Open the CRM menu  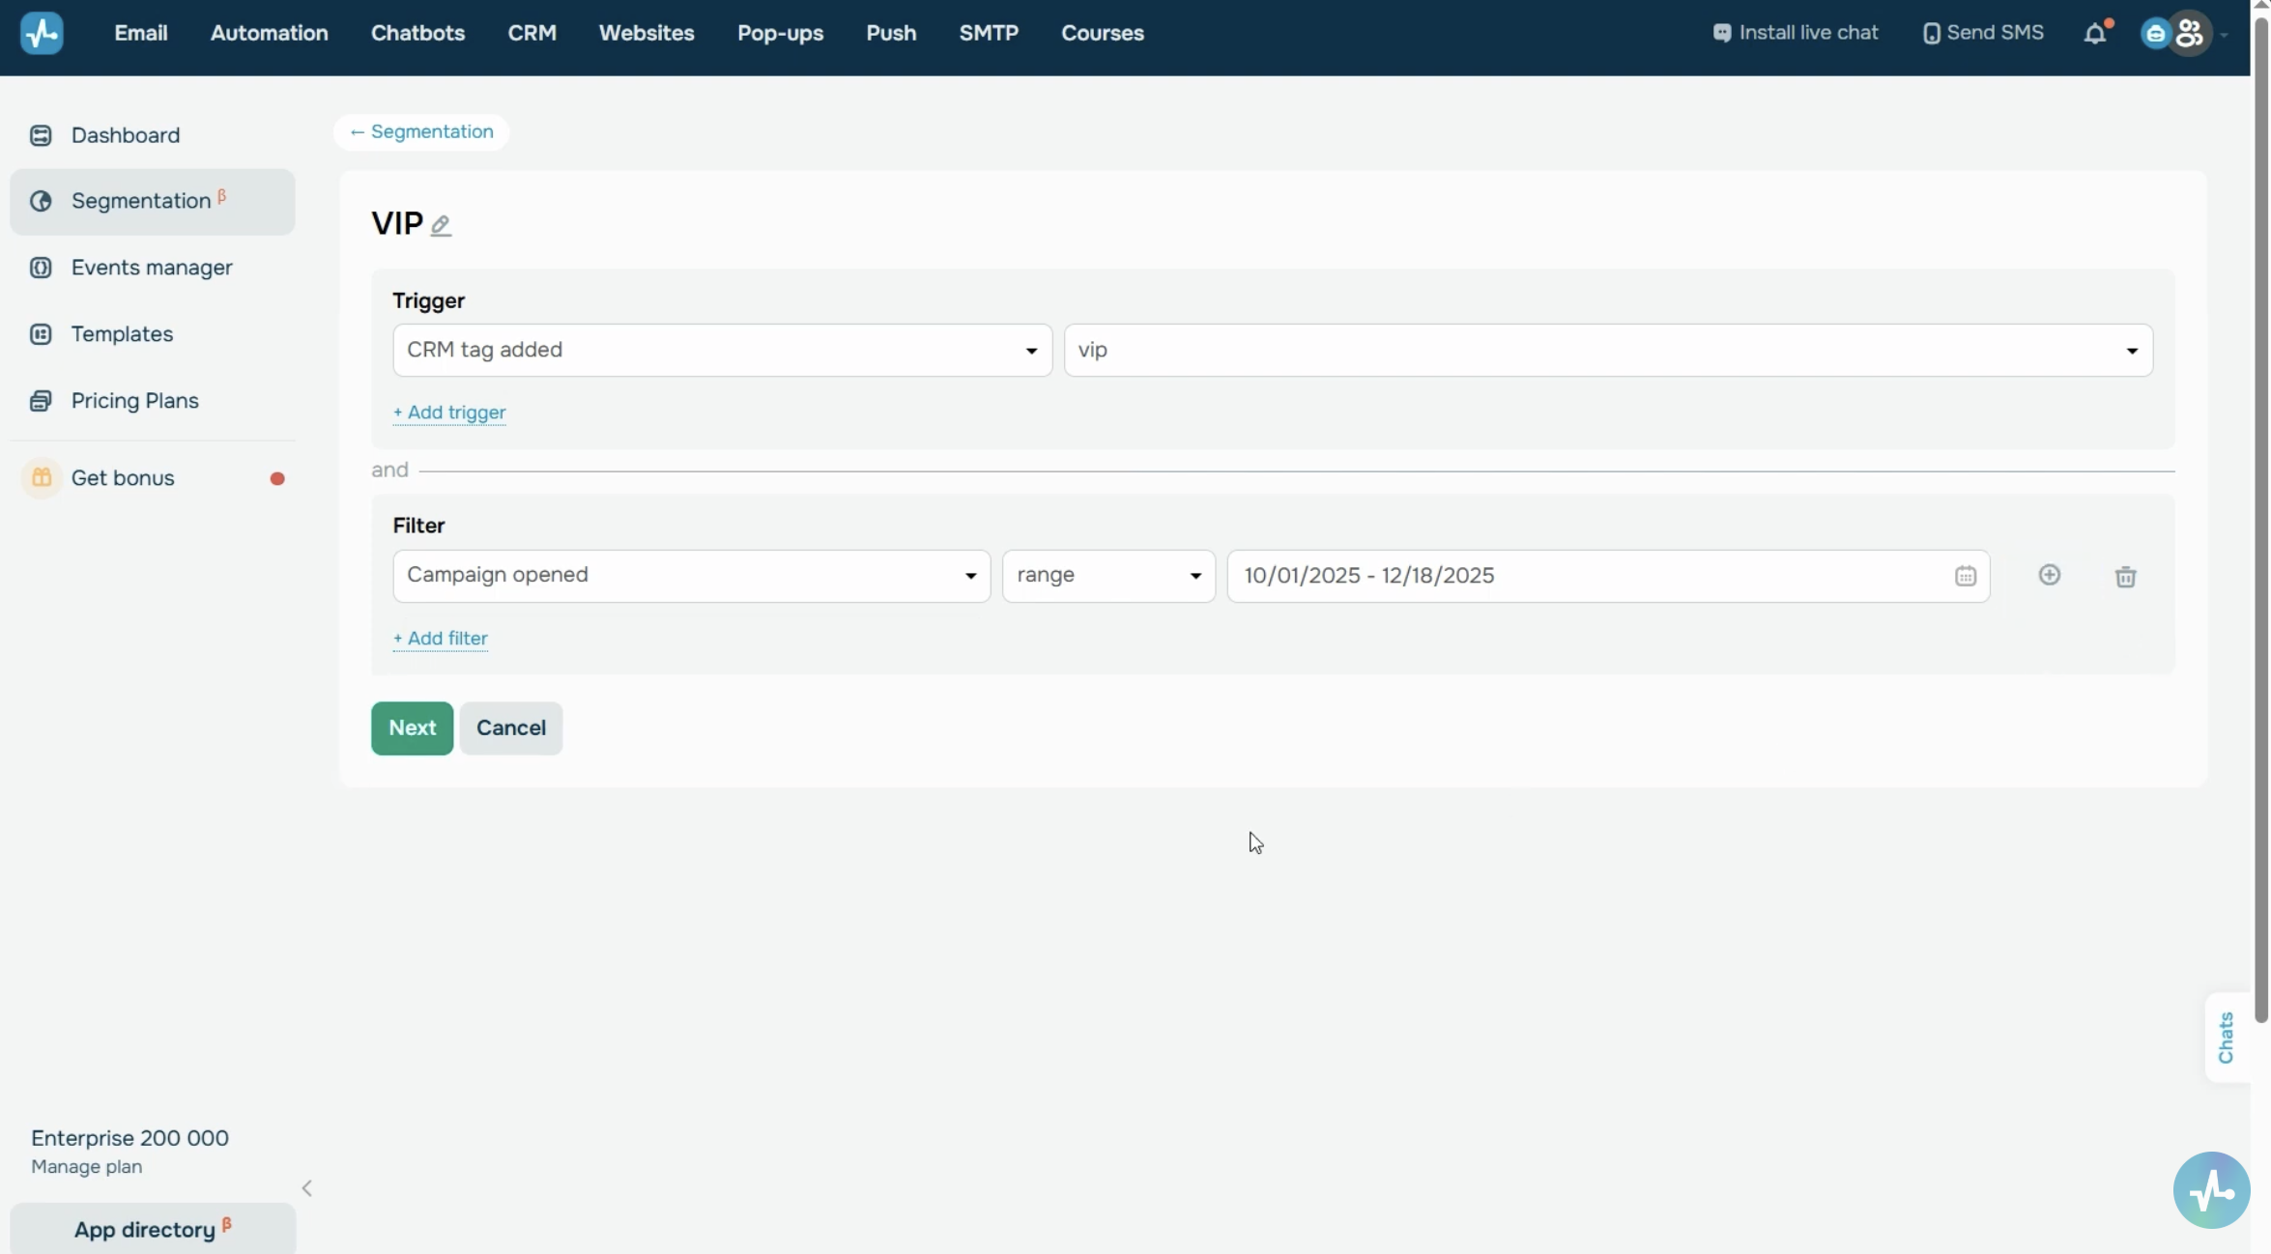coord(532,33)
